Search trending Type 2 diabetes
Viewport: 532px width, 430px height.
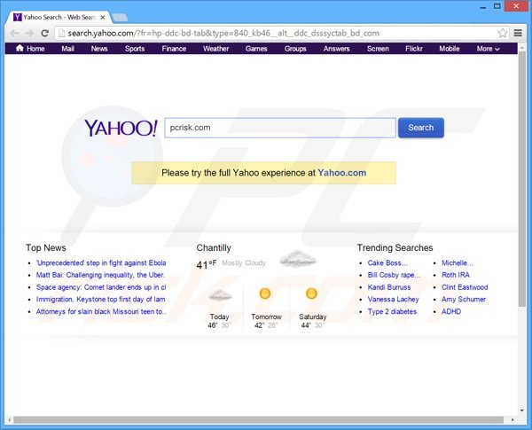point(392,311)
